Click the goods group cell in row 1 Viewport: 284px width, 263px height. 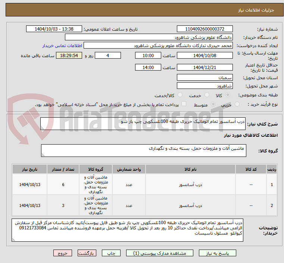pyautogui.click(x=96, y=185)
